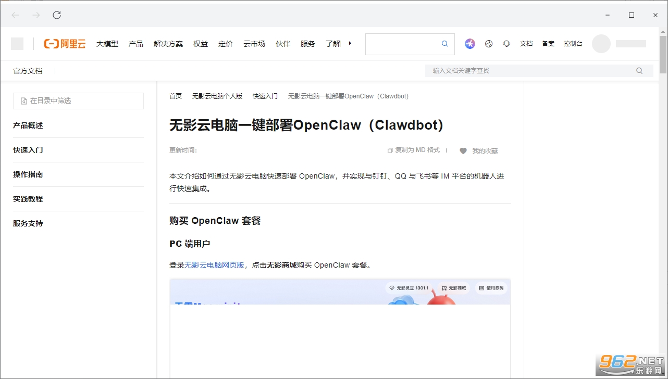
Task: Minimize the browser window
Action: pos(608,15)
